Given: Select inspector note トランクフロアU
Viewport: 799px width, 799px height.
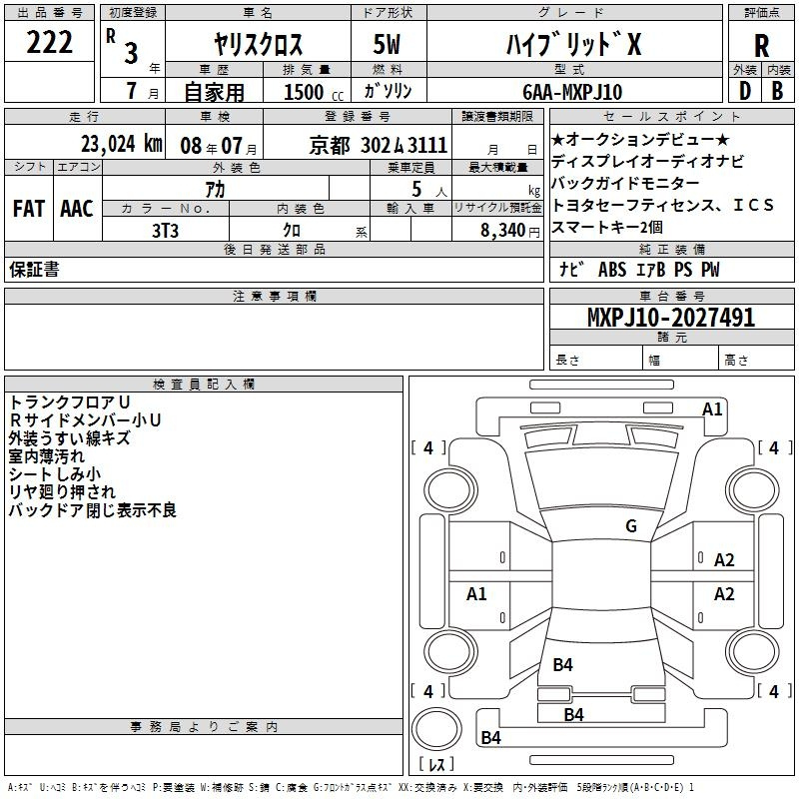Looking at the screenshot, I should click(x=70, y=402).
